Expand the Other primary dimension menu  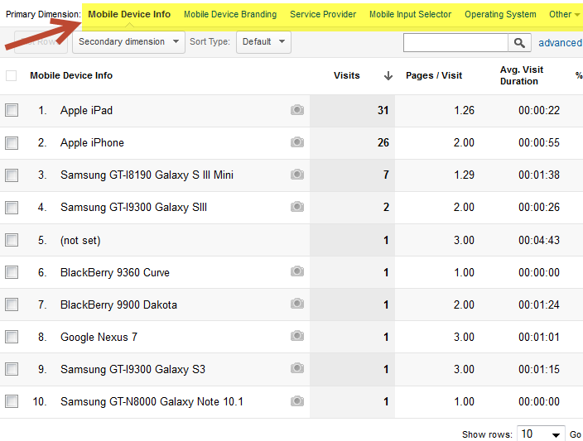tap(564, 15)
